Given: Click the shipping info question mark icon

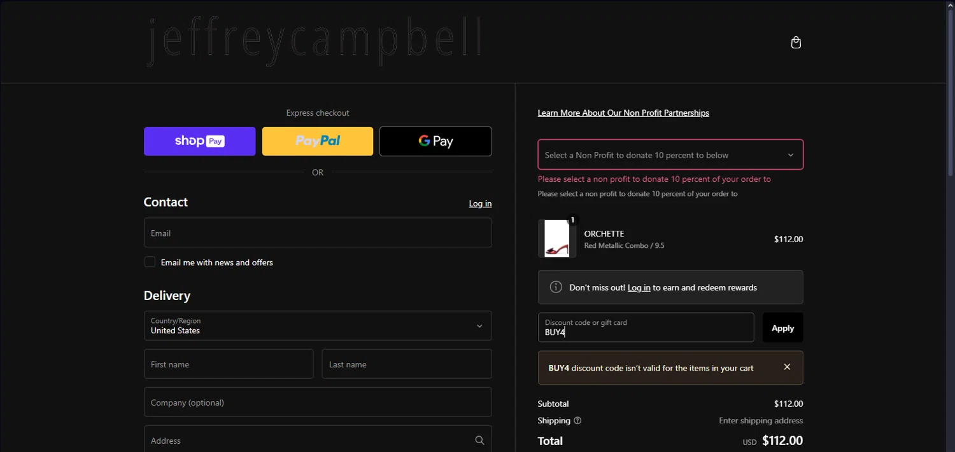Looking at the screenshot, I should point(577,420).
